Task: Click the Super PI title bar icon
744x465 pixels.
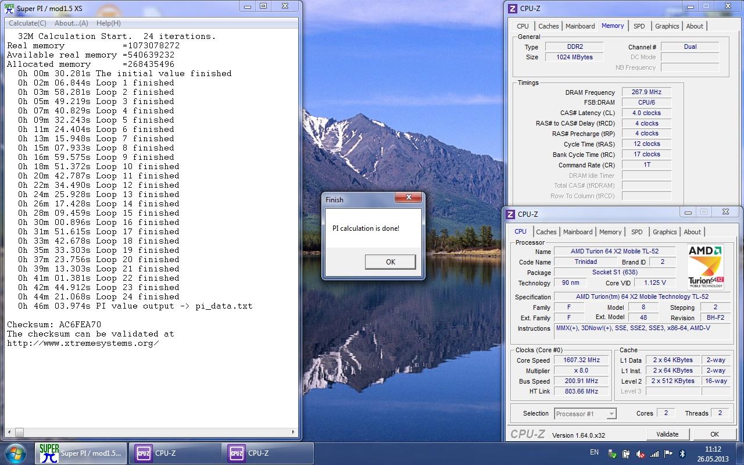Action: pyautogui.click(x=9, y=8)
